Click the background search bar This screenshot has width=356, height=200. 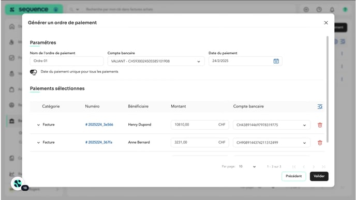pyautogui.click(x=182, y=9)
